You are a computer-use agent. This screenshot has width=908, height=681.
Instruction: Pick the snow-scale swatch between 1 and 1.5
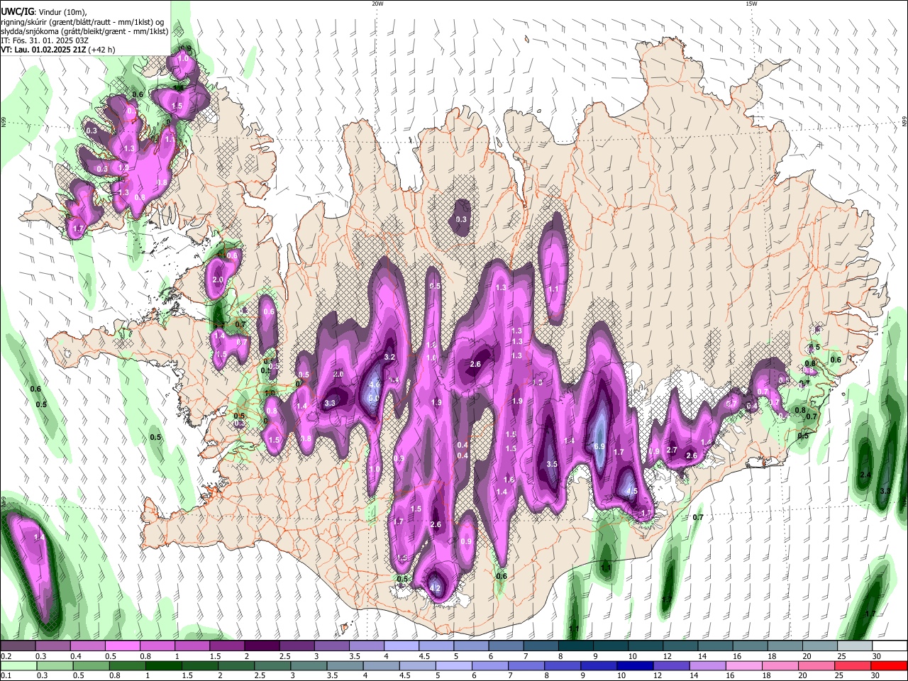(x=192, y=646)
